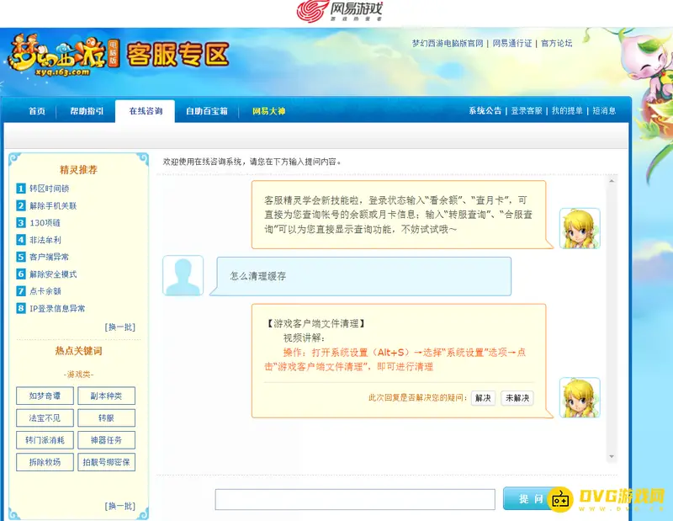Click number 2 icon beside 解除手机关联

click(21, 205)
